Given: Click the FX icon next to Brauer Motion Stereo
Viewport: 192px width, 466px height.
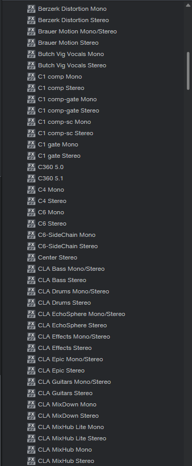Looking at the screenshot, I should coord(31,43).
